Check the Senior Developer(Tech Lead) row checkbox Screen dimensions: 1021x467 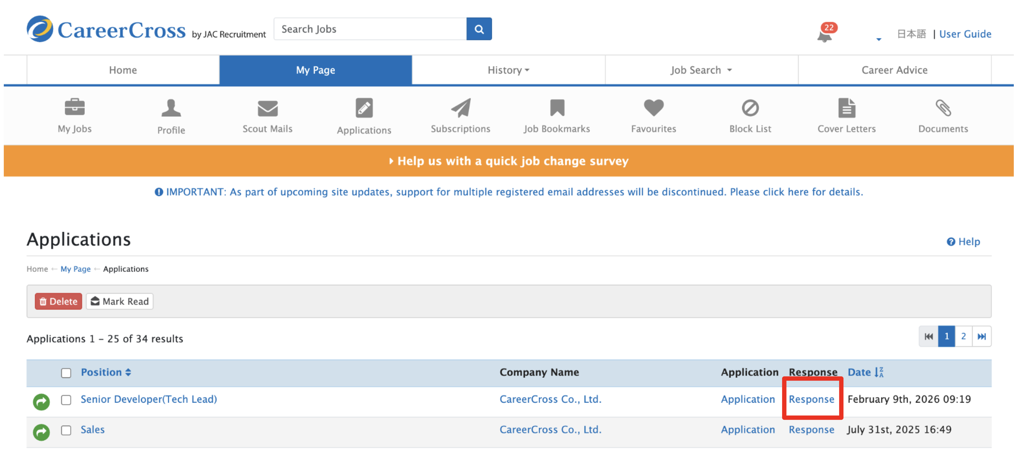point(66,400)
